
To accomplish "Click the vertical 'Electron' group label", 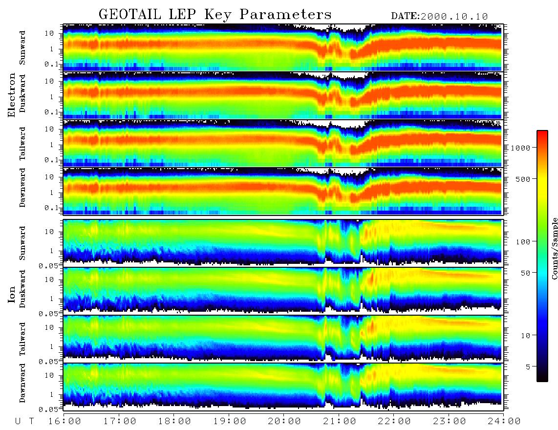I will point(12,95).
